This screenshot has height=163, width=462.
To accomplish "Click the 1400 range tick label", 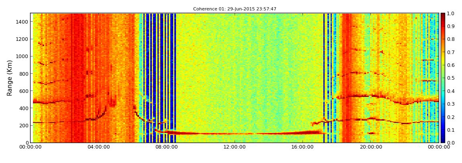I will [22, 22].
